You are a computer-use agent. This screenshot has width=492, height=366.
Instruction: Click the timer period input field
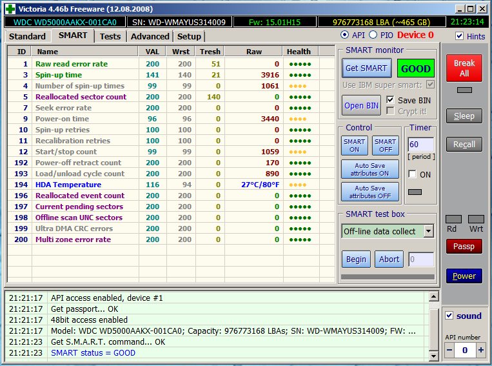coord(420,145)
